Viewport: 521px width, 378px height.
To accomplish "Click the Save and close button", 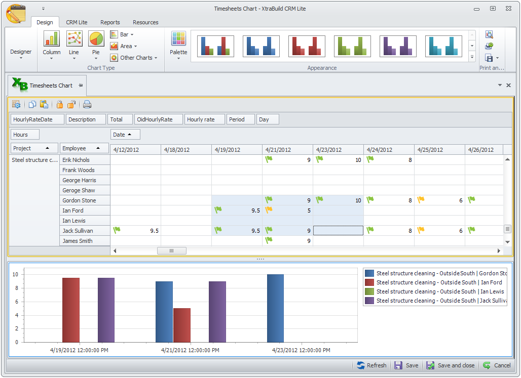I will [x=451, y=365].
